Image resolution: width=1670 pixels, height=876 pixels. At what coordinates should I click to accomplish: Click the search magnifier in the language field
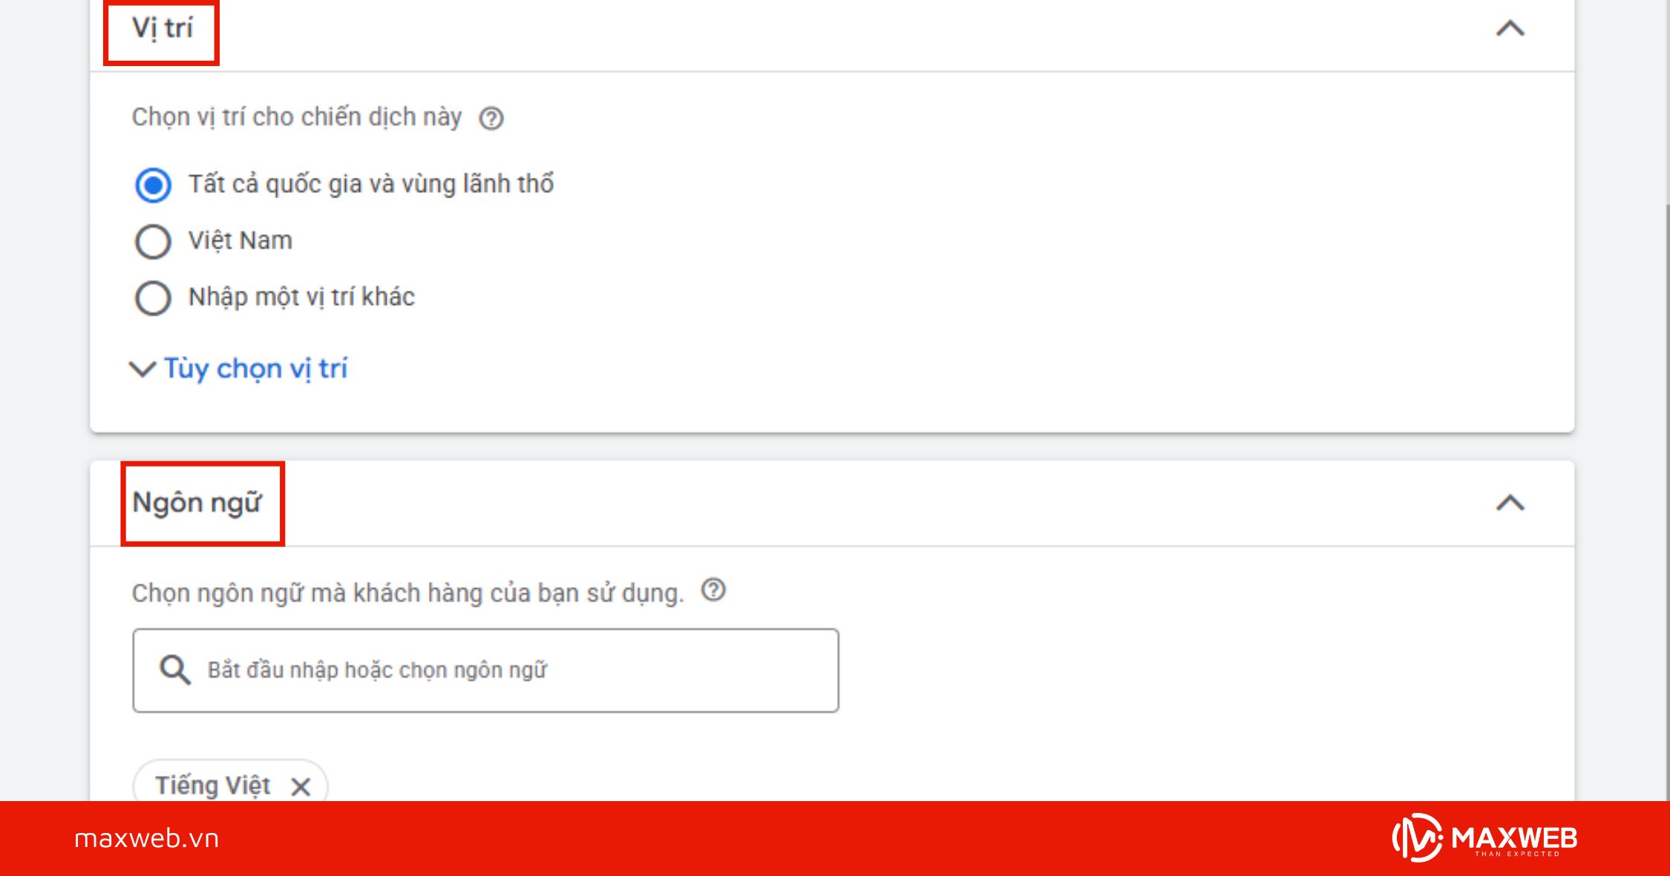pos(173,668)
